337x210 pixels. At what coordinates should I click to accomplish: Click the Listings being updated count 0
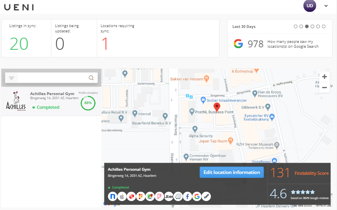coord(60,44)
